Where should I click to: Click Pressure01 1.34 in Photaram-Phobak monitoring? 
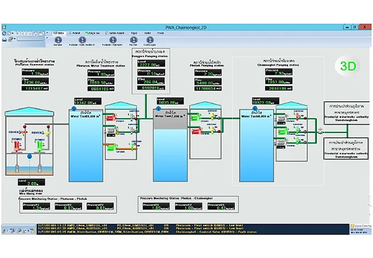point(36,206)
